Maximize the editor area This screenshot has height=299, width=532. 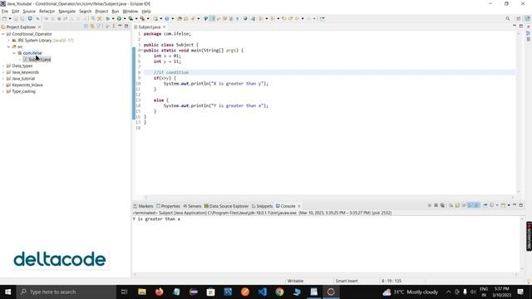pos(521,26)
